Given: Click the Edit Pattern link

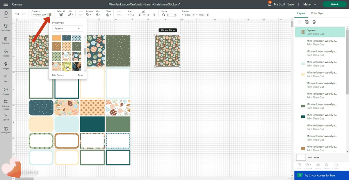Looking at the screenshot, I should coord(58,75).
